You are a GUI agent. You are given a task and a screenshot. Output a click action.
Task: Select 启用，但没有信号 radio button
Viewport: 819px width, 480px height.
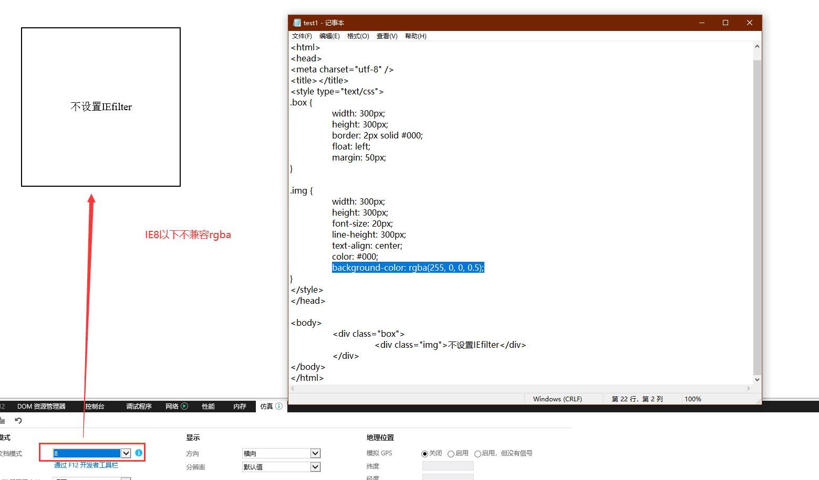coord(478,454)
